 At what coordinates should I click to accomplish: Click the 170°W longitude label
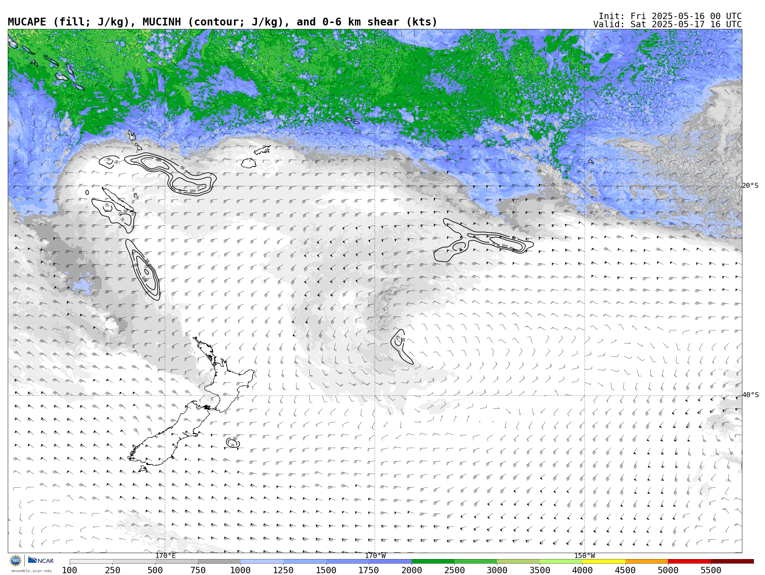click(375, 556)
